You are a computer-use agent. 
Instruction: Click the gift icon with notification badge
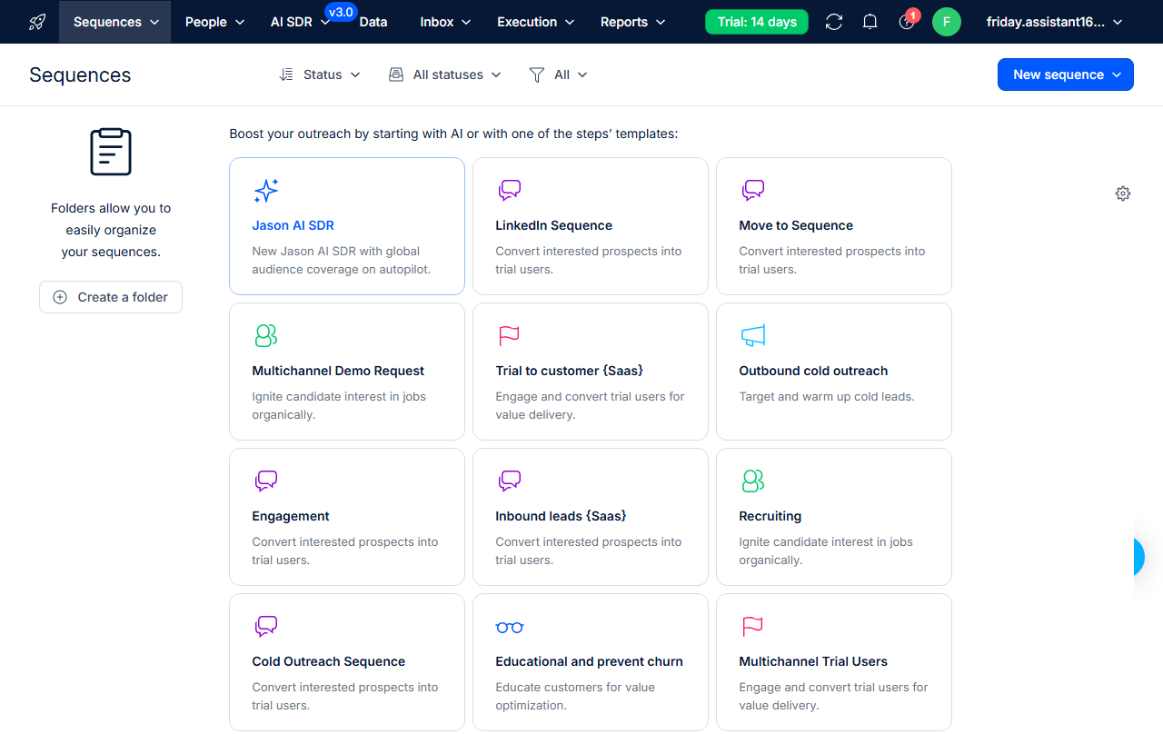coord(906,21)
